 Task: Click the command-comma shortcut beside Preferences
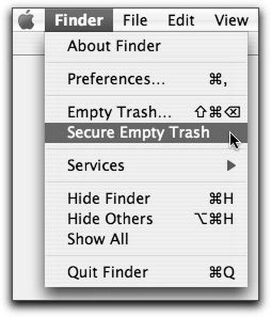click(218, 79)
